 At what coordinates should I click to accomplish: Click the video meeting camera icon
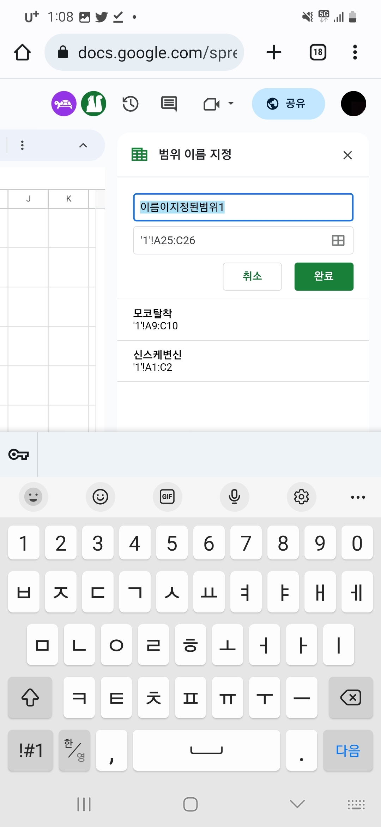(x=211, y=104)
